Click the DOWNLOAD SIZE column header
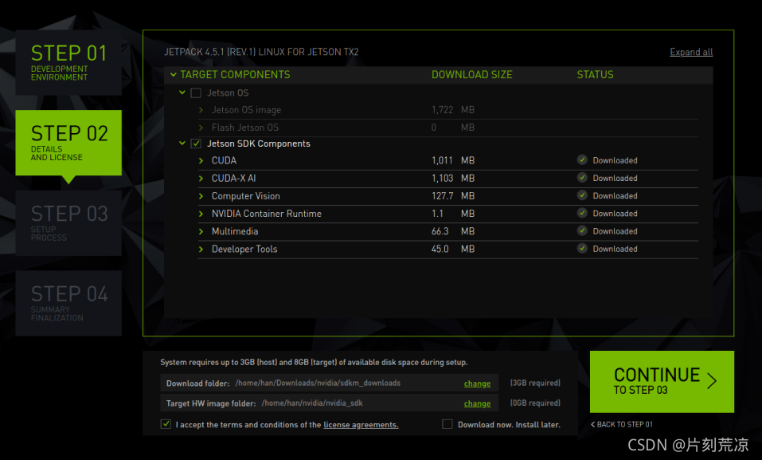The image size is (762, 460). pos(472,74)
